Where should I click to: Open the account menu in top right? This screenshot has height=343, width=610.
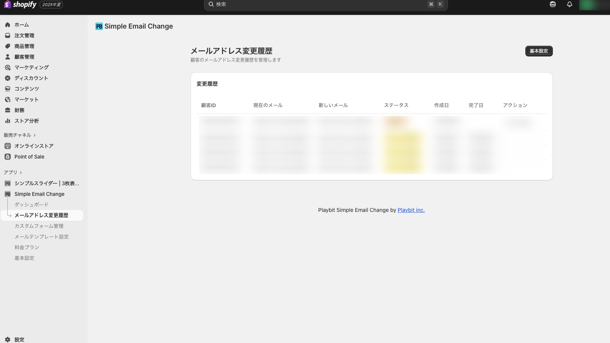594,5
